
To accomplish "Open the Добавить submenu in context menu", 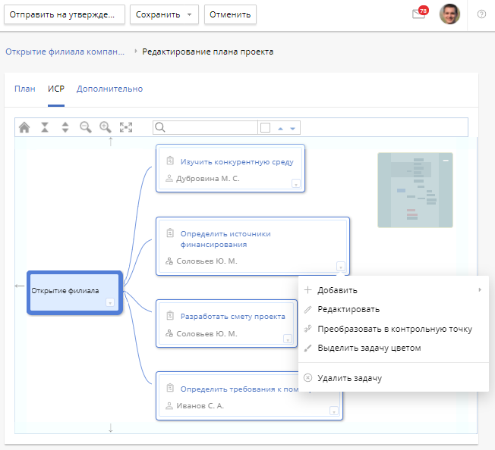I will point(393,289).
